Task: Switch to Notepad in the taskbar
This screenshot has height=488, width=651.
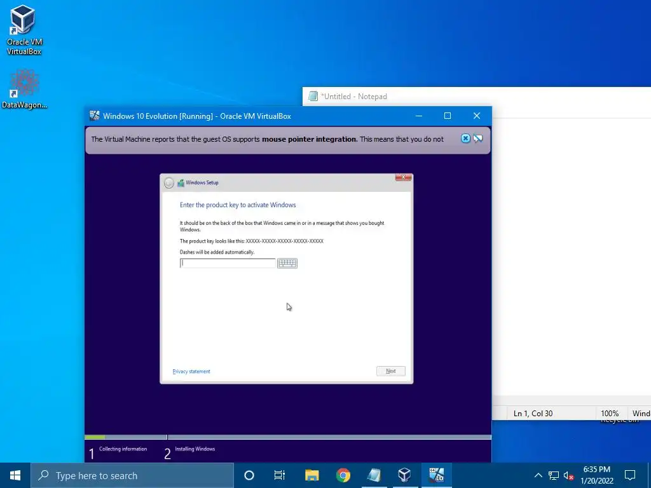Action: (374, 475)
